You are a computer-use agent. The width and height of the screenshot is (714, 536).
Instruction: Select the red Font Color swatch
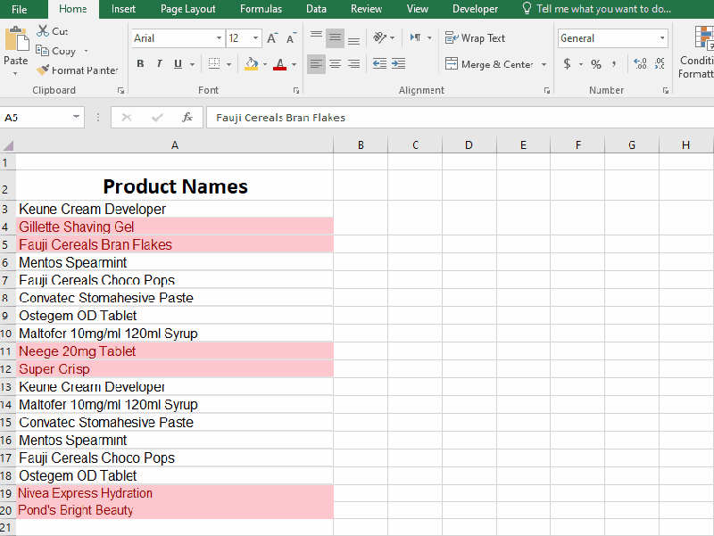(x=282, y=67)
